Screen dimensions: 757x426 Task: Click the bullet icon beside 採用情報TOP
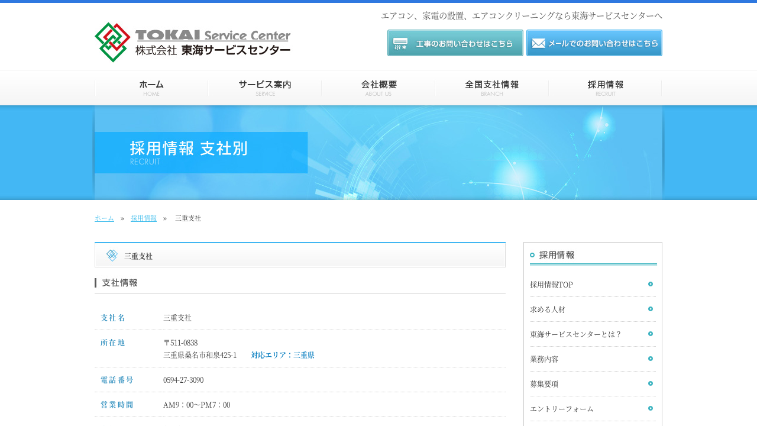point(650,284)
